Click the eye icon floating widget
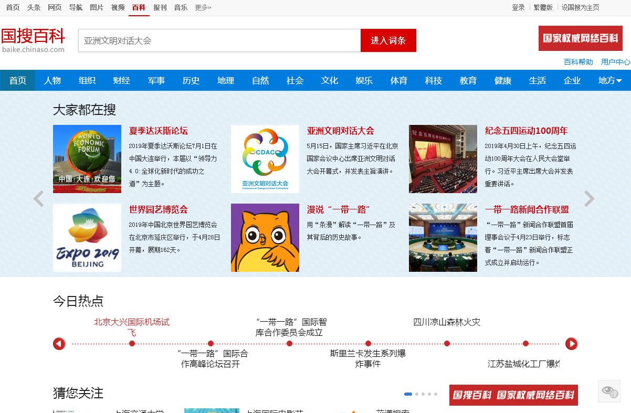Viewport: 631px width, 413px height. point(609,391)
